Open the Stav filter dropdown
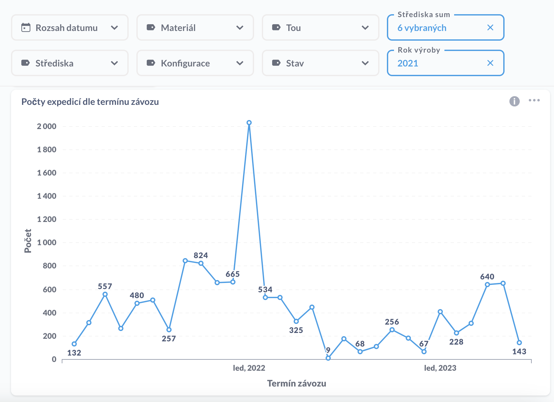 click(365, 63)
